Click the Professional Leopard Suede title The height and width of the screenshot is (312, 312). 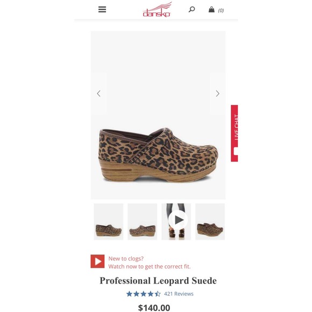pos(158,281)
